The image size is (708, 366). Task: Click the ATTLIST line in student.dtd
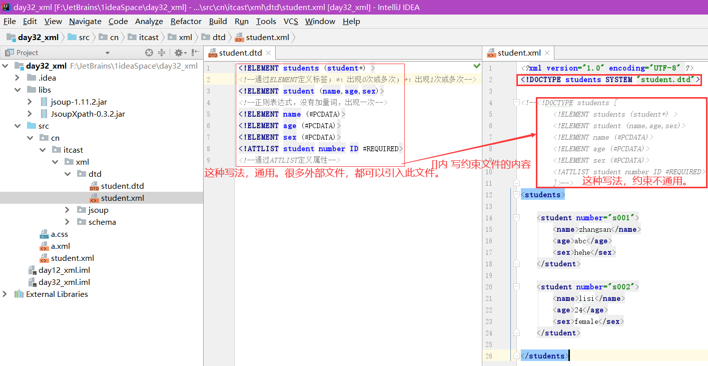coord(321,149)
